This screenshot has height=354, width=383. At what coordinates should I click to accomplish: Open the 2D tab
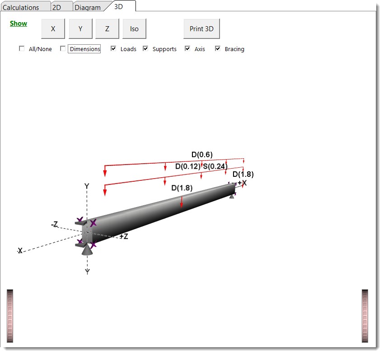point(57,7)
